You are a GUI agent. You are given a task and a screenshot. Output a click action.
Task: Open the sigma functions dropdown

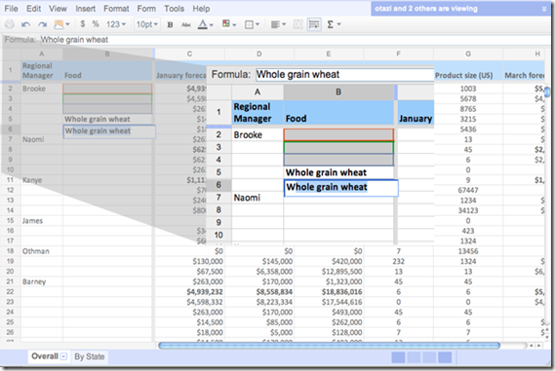coord(334,24)
